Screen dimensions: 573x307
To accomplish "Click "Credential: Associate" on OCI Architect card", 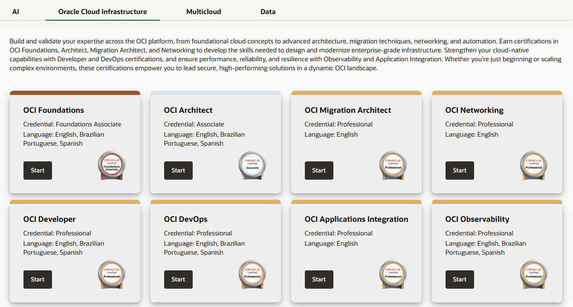I will pyautogui.click(x=194, y=124).
